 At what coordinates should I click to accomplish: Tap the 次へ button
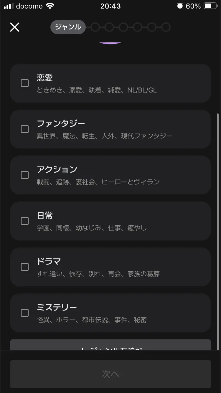point(111,374)
